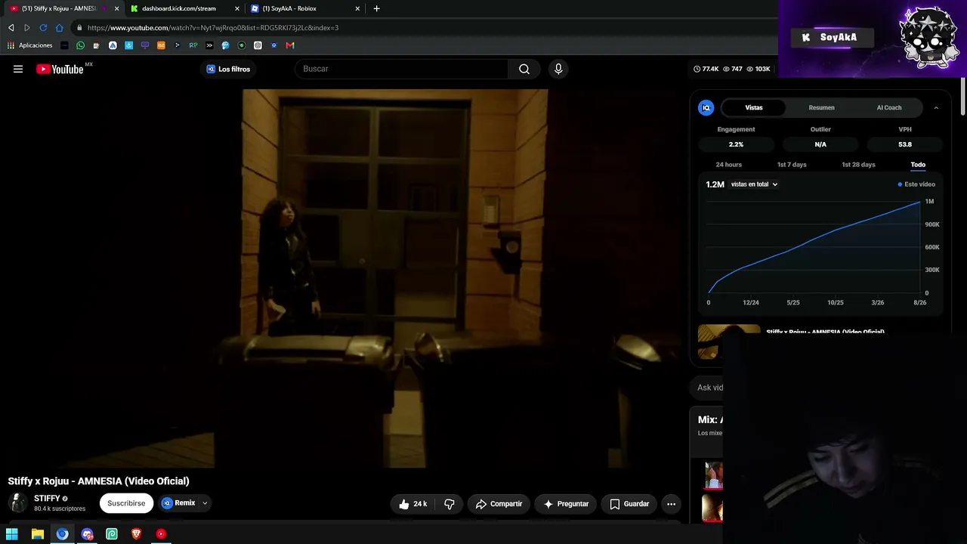
Task: Go forward with the browser forward arrow
Action: tap(27, 28)
